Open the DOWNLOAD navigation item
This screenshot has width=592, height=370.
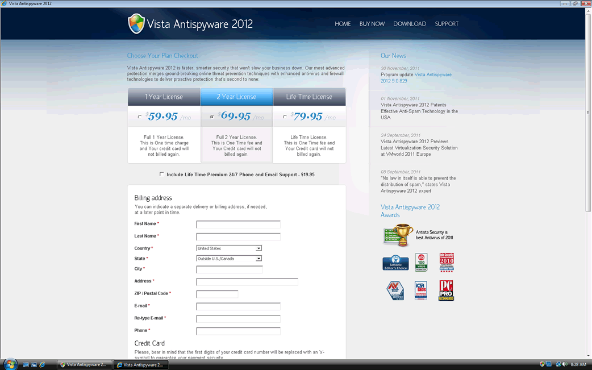coord(410,24)
